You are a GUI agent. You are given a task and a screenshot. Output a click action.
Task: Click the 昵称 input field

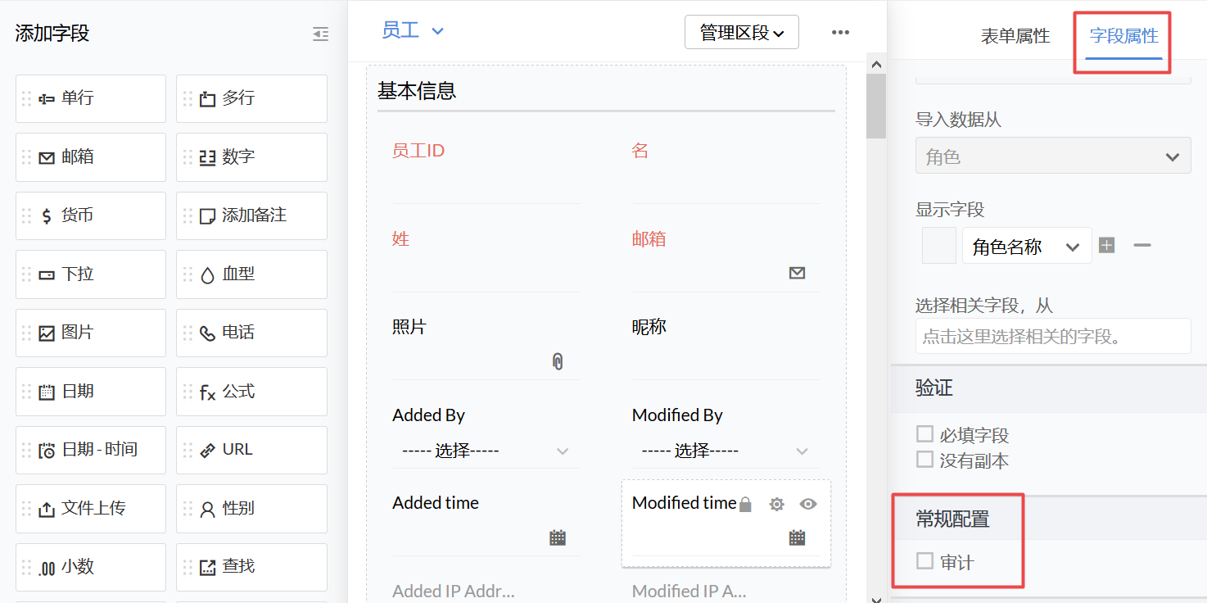[x=726, y=361]
